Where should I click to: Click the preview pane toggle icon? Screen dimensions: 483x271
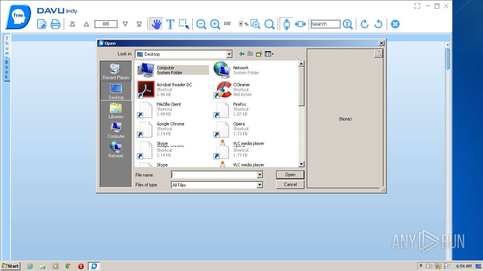click(x=378, y=53)
